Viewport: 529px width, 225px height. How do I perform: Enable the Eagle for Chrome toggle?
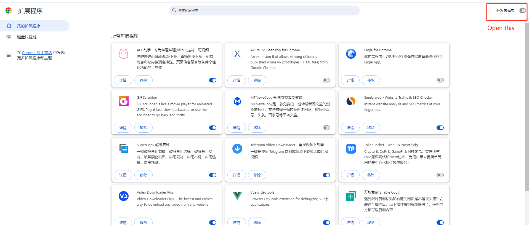[440, 80]
